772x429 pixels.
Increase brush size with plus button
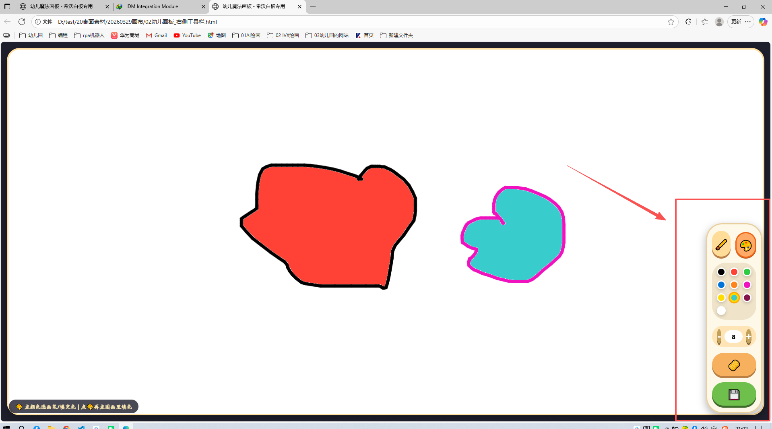coord(748,337)
